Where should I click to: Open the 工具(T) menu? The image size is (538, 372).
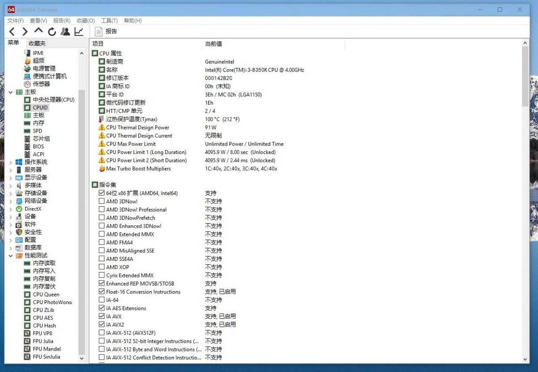[109, 21]
